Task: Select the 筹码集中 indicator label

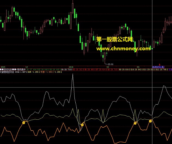Action: [21, 69]
